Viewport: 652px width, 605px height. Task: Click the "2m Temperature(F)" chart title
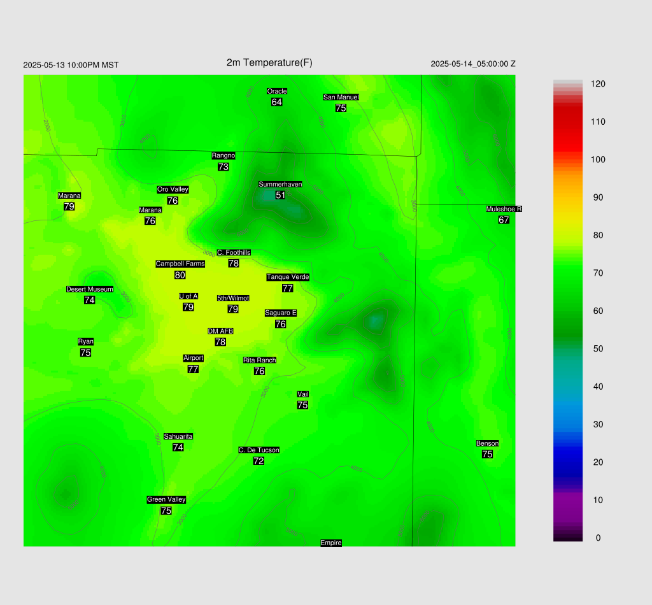[x=269, y=63]
